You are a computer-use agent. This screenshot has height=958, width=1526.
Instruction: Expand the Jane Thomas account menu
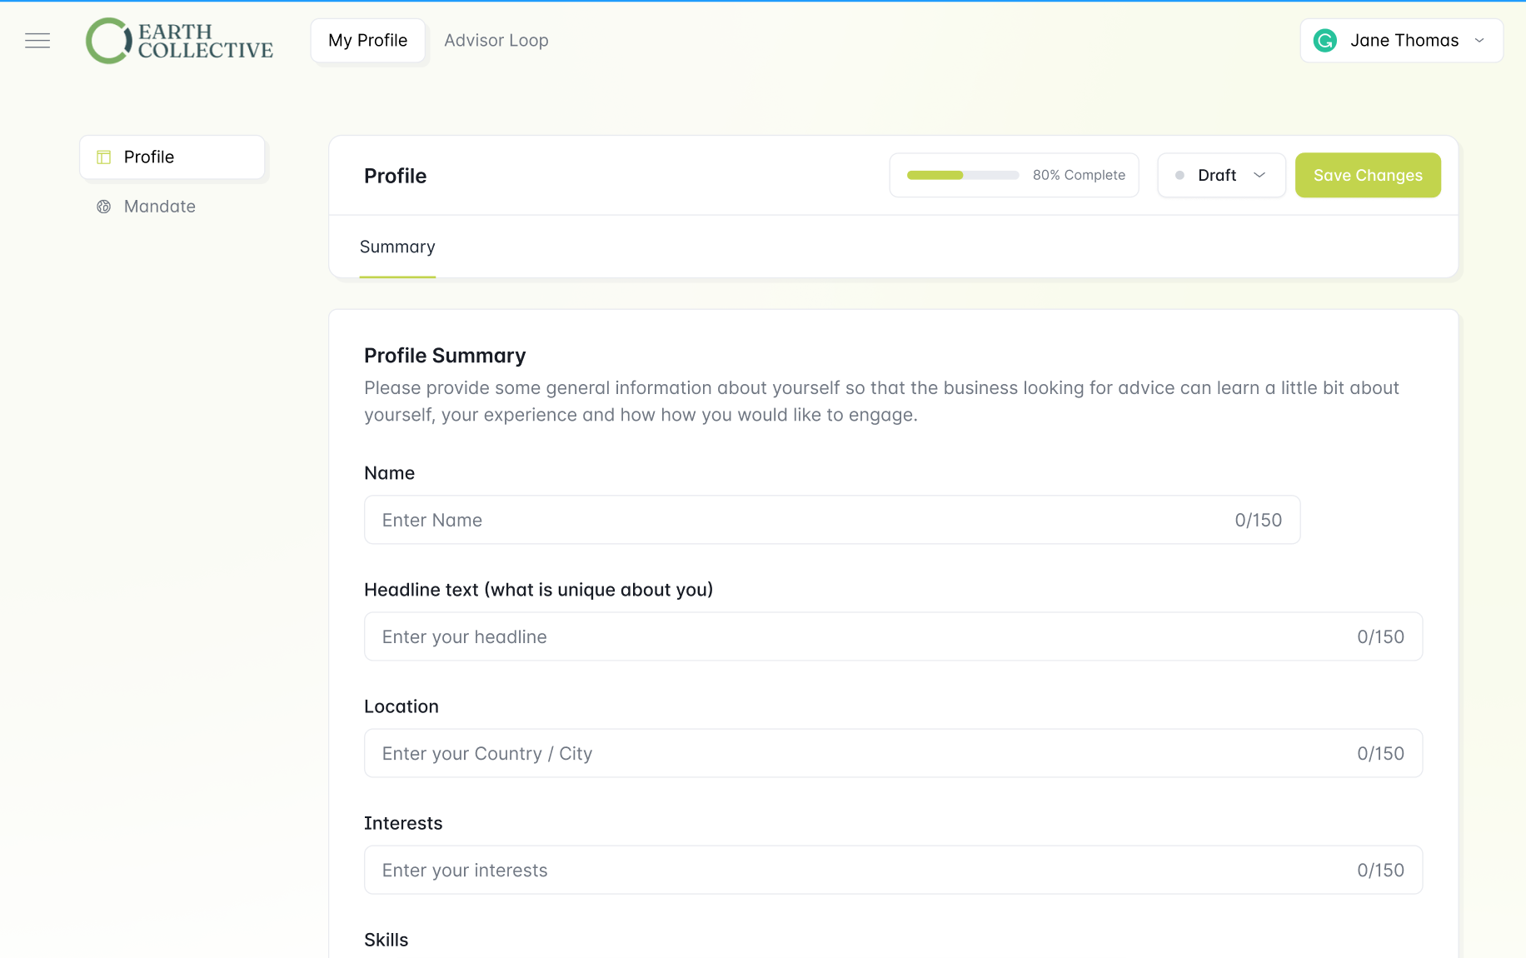[x=1480, y=40]
